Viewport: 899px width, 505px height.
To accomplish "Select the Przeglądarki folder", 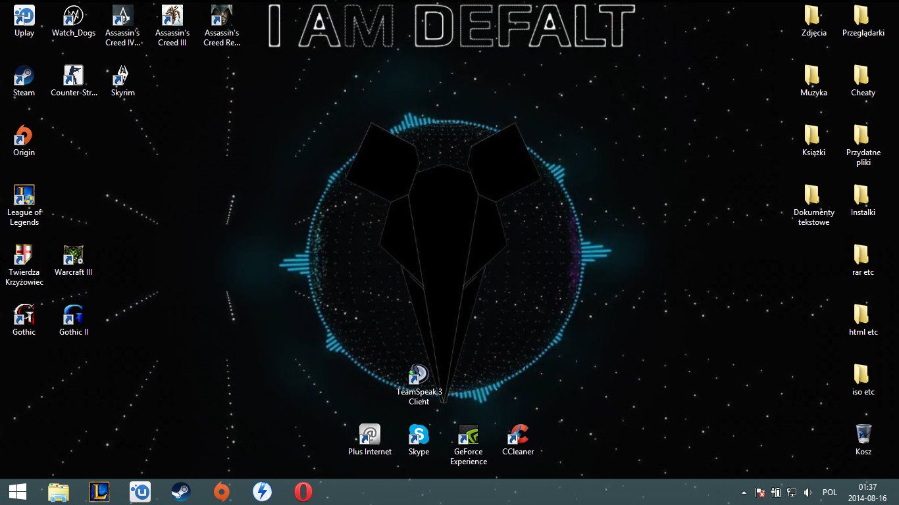I will click(863, 20).
